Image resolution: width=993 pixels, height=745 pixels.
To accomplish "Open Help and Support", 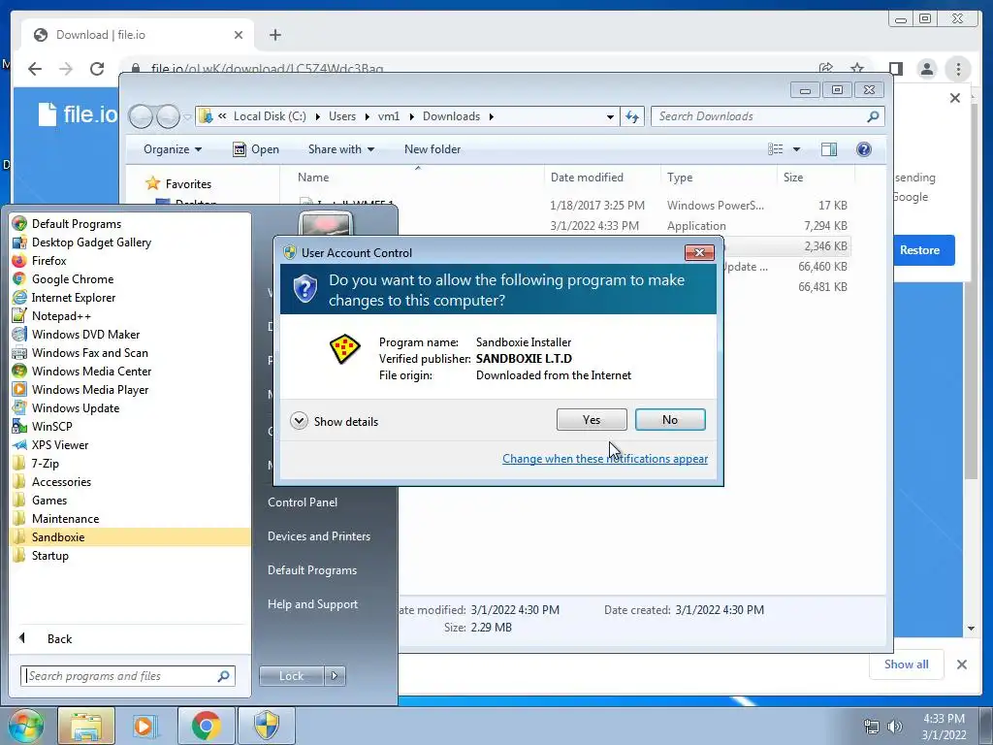I will click(x=312, y=604).
